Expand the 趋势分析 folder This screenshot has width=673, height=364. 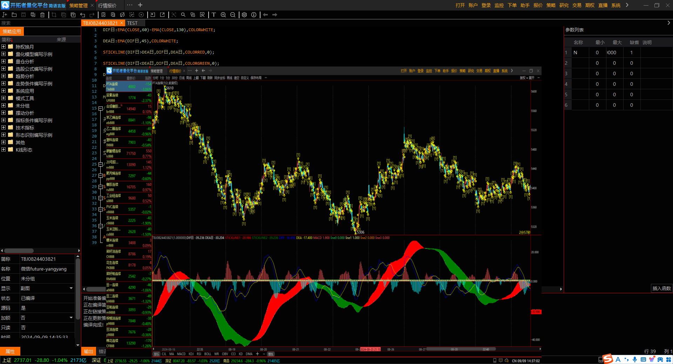click(x=4, y=76)
